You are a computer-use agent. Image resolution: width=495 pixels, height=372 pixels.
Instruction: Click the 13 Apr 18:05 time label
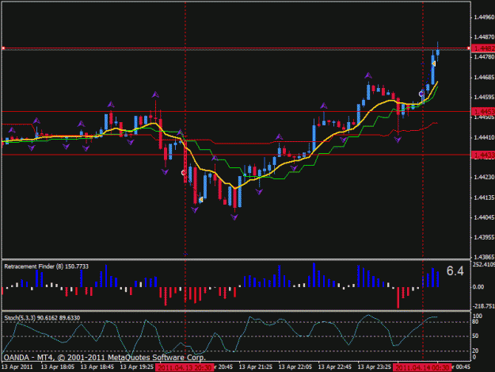(x=58, y=367)
